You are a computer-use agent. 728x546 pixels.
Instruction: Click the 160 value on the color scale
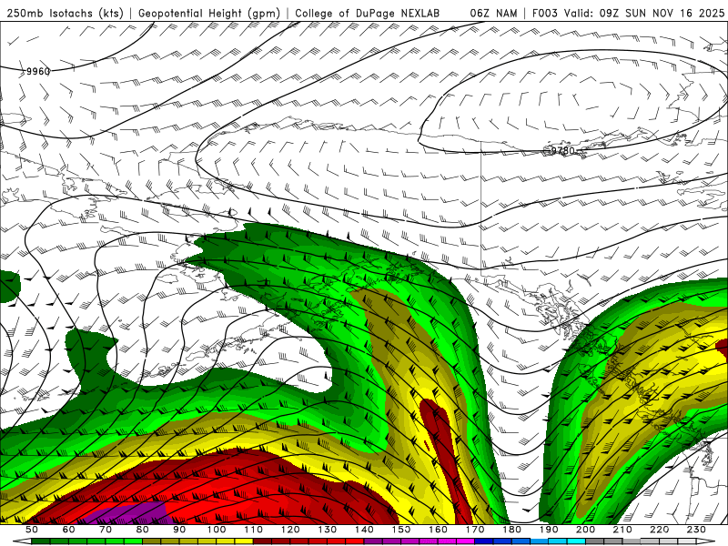tap(439, 530)
